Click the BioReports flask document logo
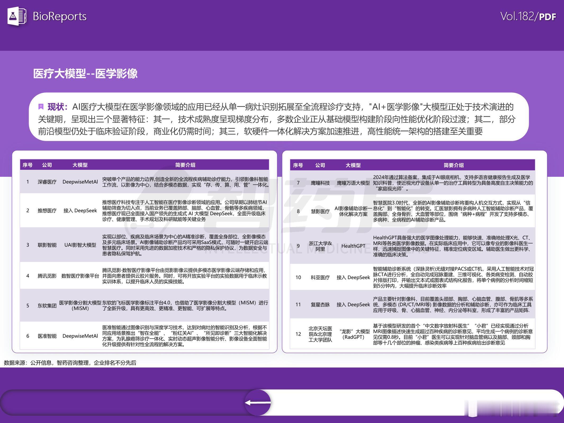This screenshot has height=423, width=564. (17, 16)
